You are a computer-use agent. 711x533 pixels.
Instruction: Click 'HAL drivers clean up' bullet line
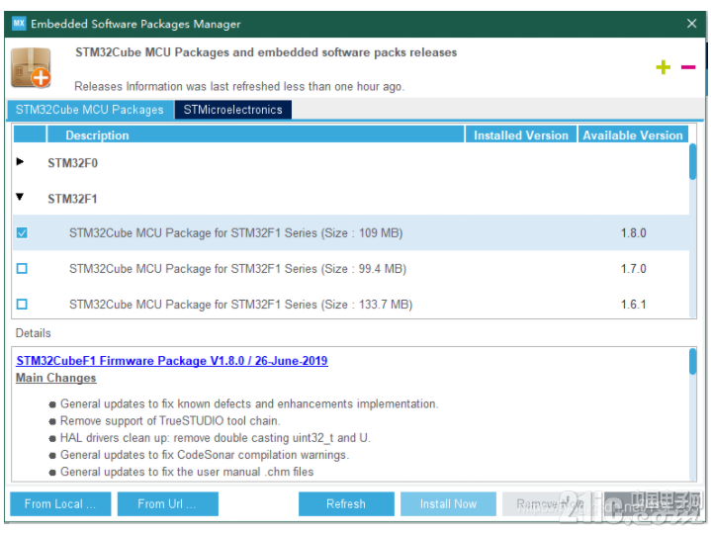[x=216, y=438]
